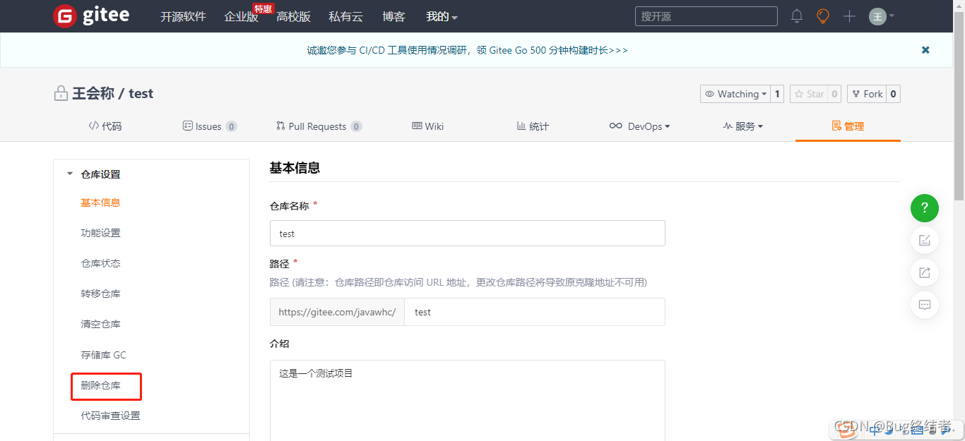Click inside the 搜开源 search field
Viewport: 965px width, 441px height.
[706, 15]
